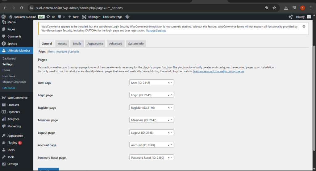The width and height of the screenshot is (316, 171).
Task: Open the Password Reset page dropdown
Action: [x=172, y=157]
